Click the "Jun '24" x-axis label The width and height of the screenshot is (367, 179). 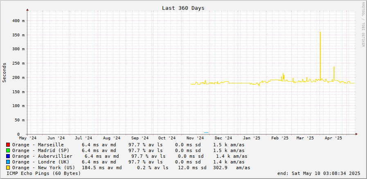[x=56, y=138]
